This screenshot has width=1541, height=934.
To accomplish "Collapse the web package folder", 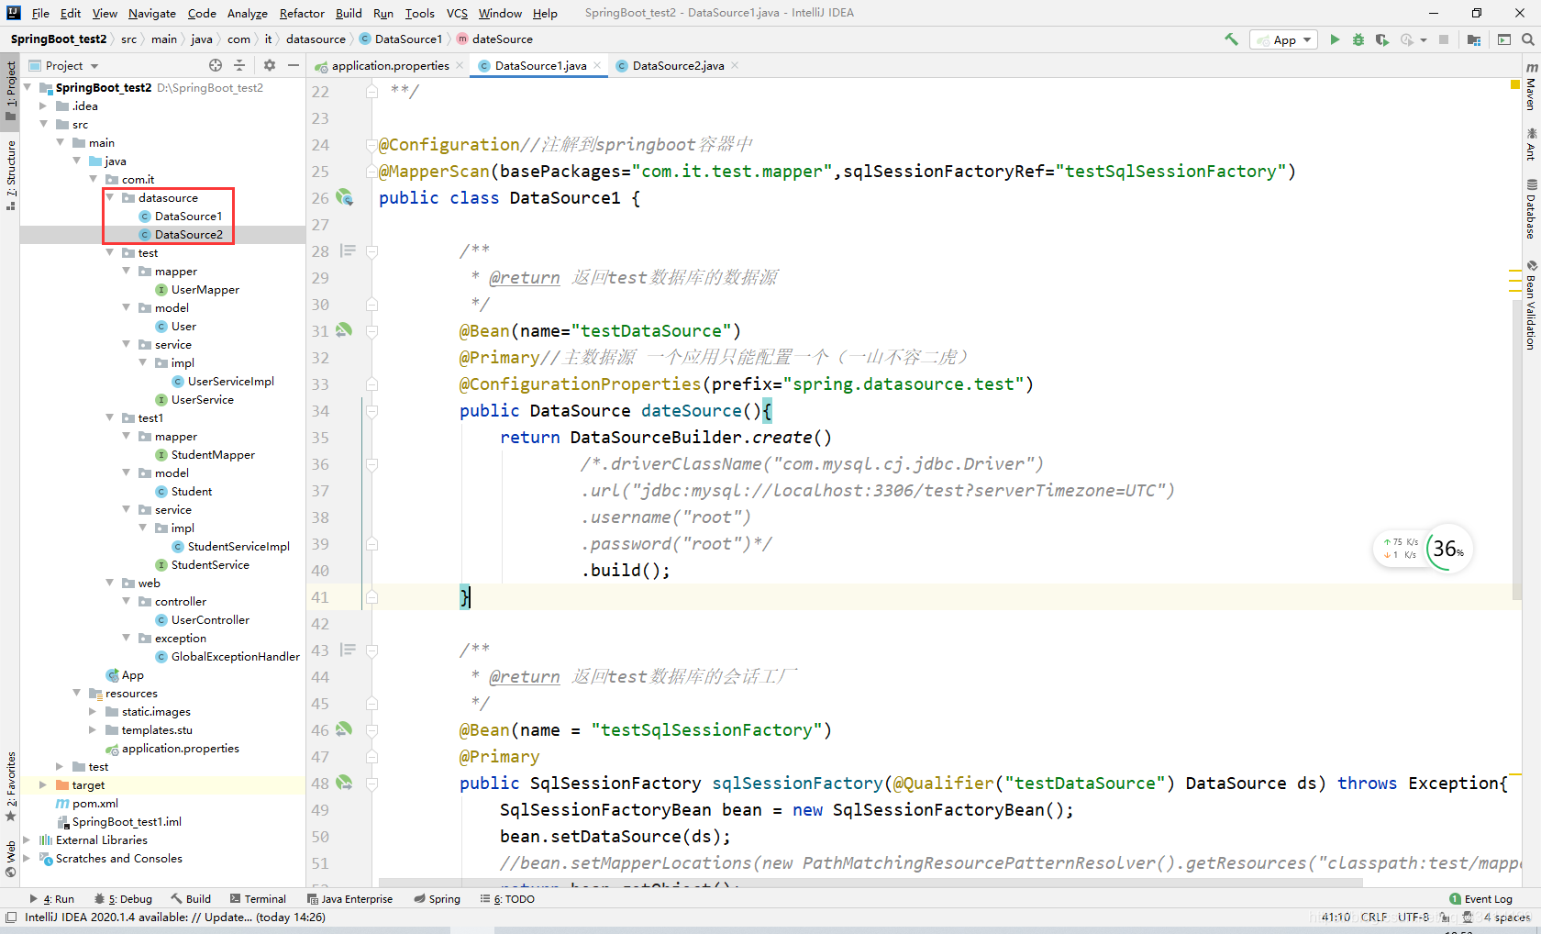I will (x=110, y=583).
